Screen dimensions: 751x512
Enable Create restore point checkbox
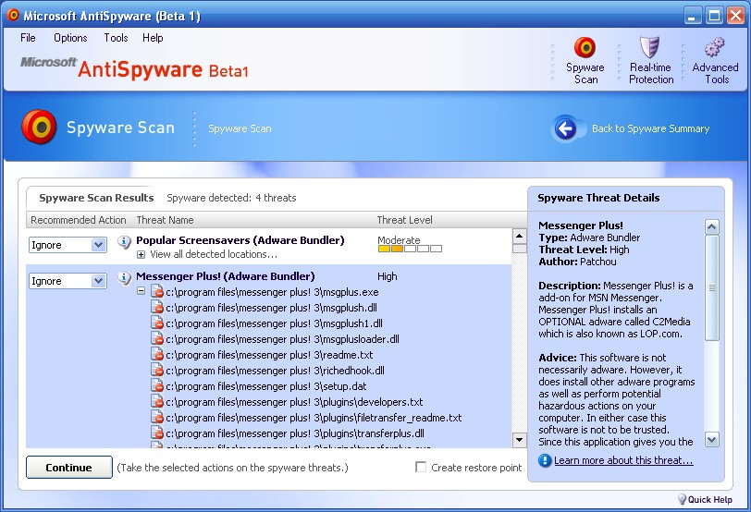421,467
